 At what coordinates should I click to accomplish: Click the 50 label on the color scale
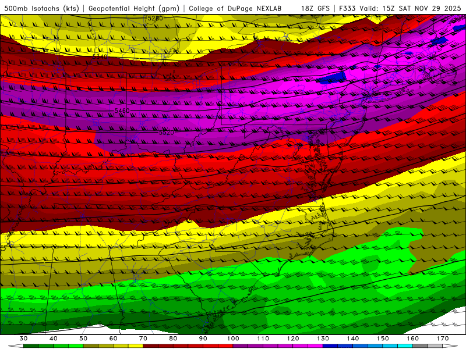[x=83, y=339]
